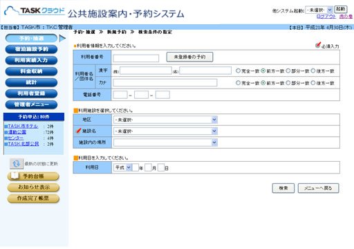This screenshot has width=354, height=249.
Task: Open the 宿泊施設予約 menu
Action: (x=31, y=49)
